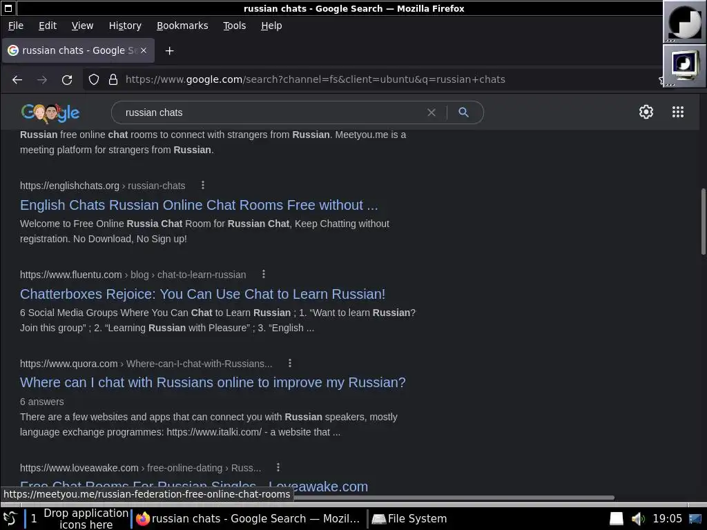This screenshot has height=530, width=707.
Task: Open Google quick settings gear
Action: click(x=646, y=112)
